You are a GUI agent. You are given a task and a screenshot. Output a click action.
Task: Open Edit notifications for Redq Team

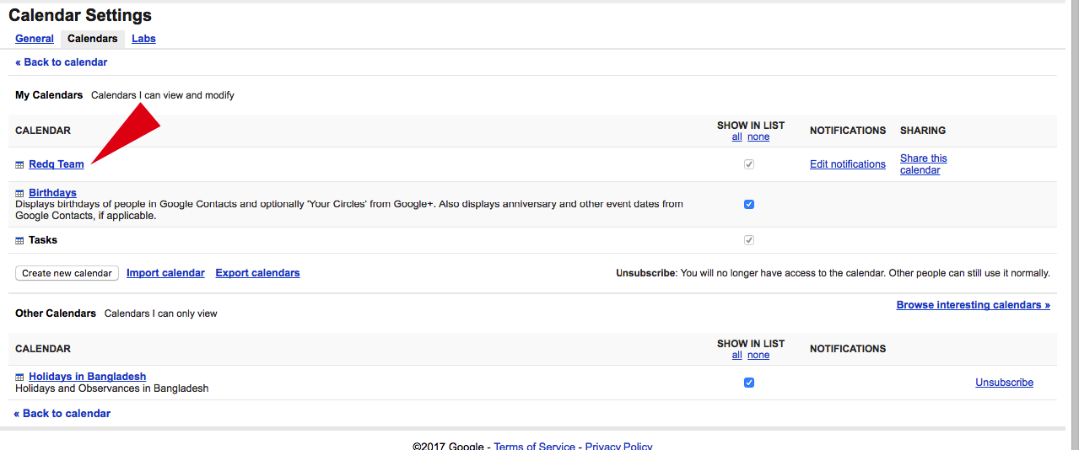pos(847,164)
